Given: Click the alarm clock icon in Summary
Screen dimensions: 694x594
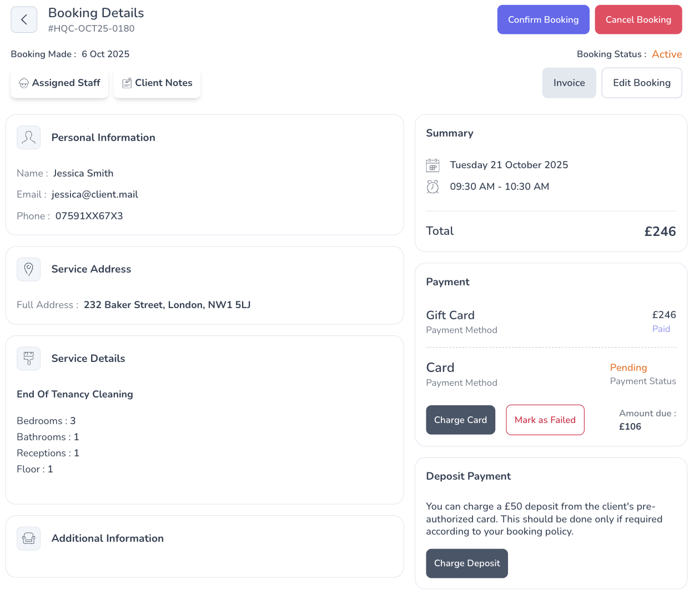Looking at the screenshot, I should point(433,187).
